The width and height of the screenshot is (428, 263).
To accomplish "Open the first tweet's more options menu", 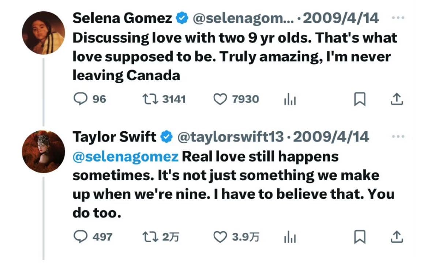I will point(398,18).
